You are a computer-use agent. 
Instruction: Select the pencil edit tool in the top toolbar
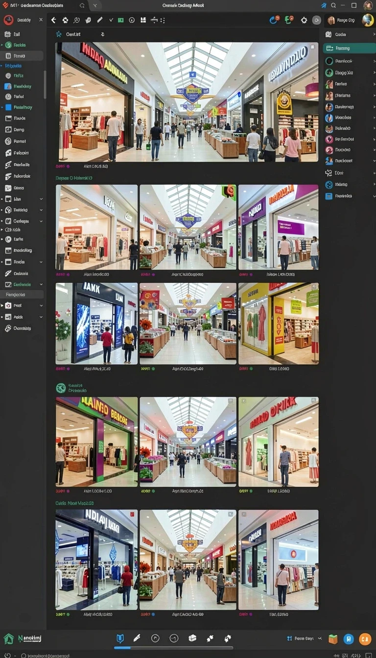pyautogui.click(x=100, y=20)
